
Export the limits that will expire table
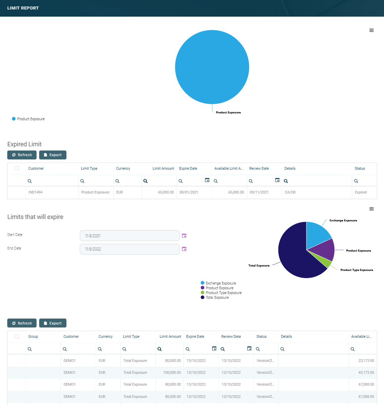(53, 323)
